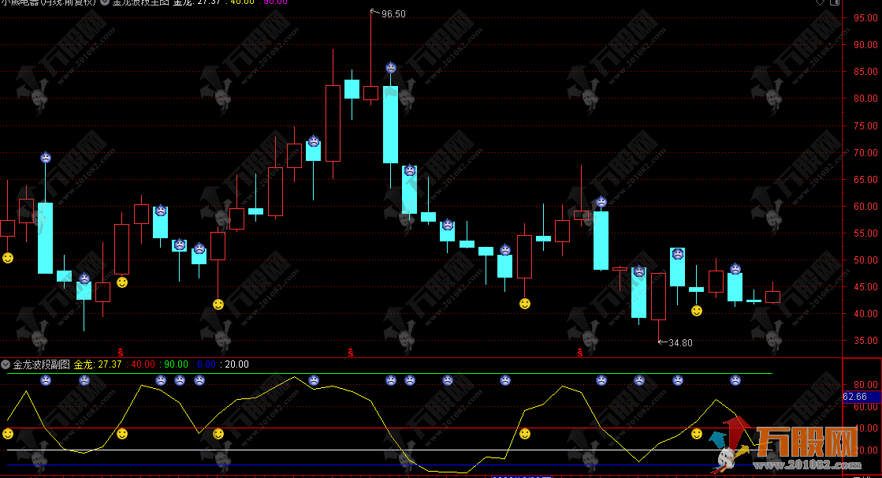Click the red candle with the 34.80 low
The width and height of the screenshot is (882, 478).
click(x=659, y=297)
